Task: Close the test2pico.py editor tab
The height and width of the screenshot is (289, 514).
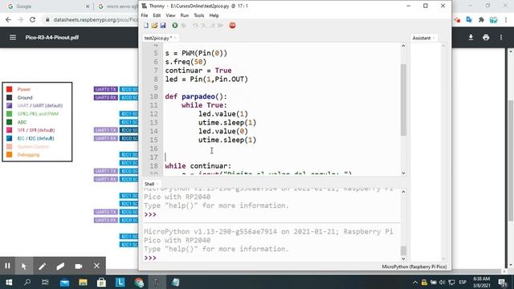Action: 175,38
